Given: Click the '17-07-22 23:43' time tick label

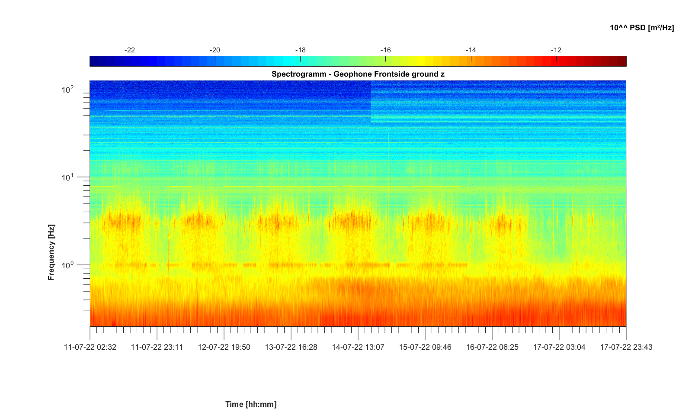Looking at the screenshot, I should pyautogui.click(x=626, y=347).
